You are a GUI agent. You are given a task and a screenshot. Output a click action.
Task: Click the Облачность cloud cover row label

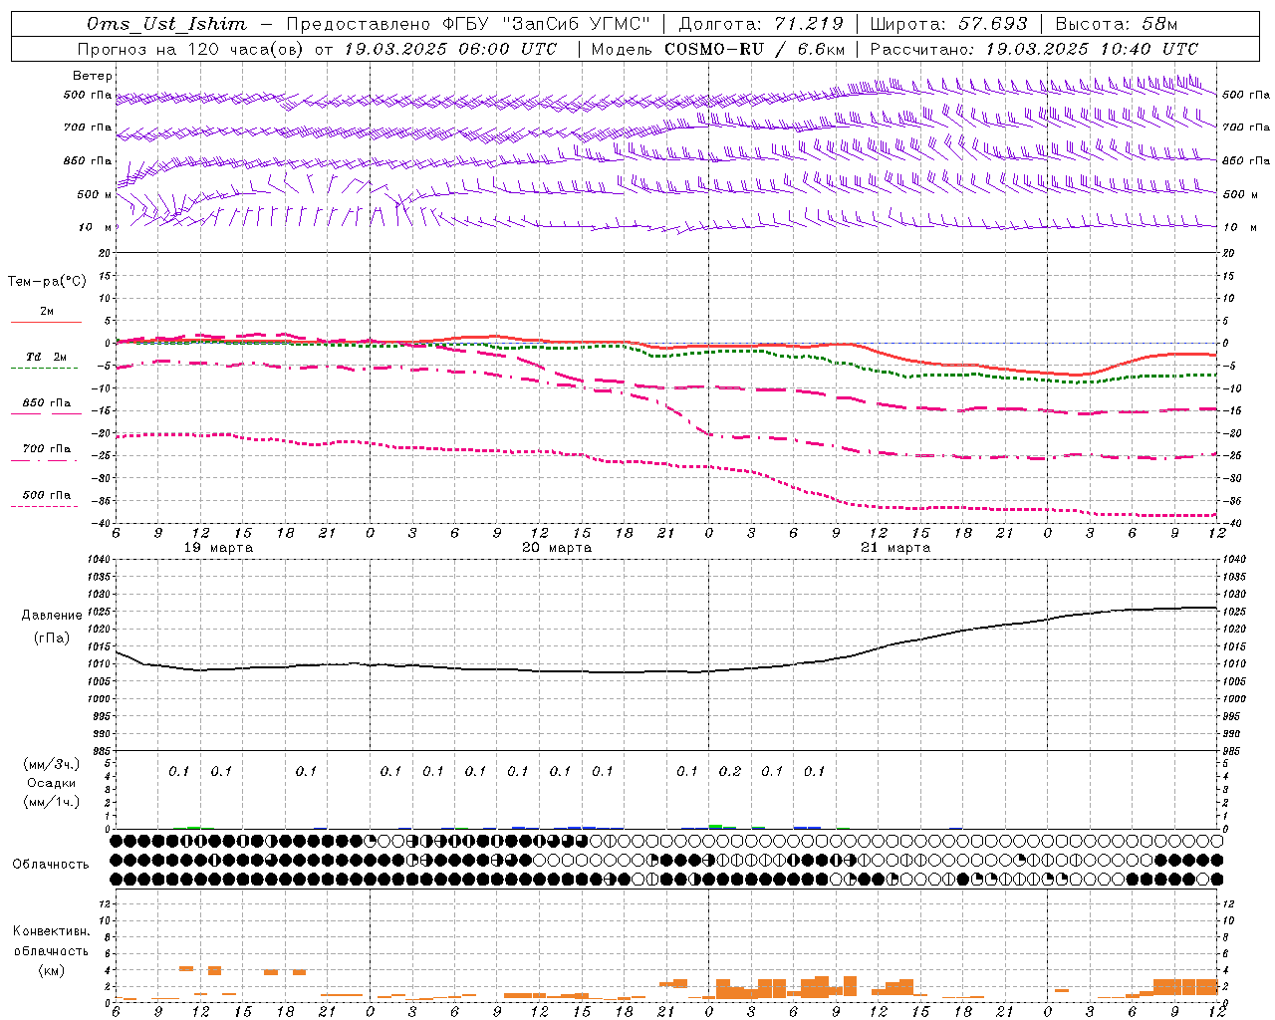pyautogui.click(x=51, y=865)
